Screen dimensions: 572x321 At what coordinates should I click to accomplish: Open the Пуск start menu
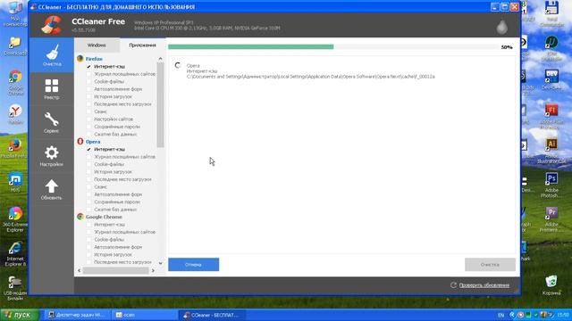tap(19, 315)
